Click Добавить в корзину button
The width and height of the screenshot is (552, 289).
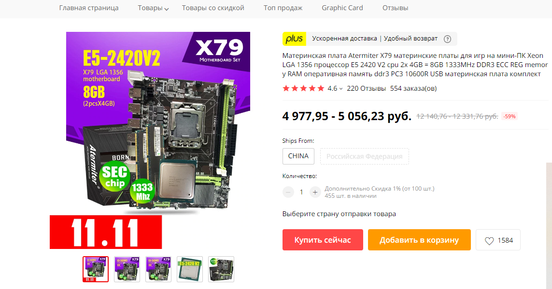[x=419, y=240]
